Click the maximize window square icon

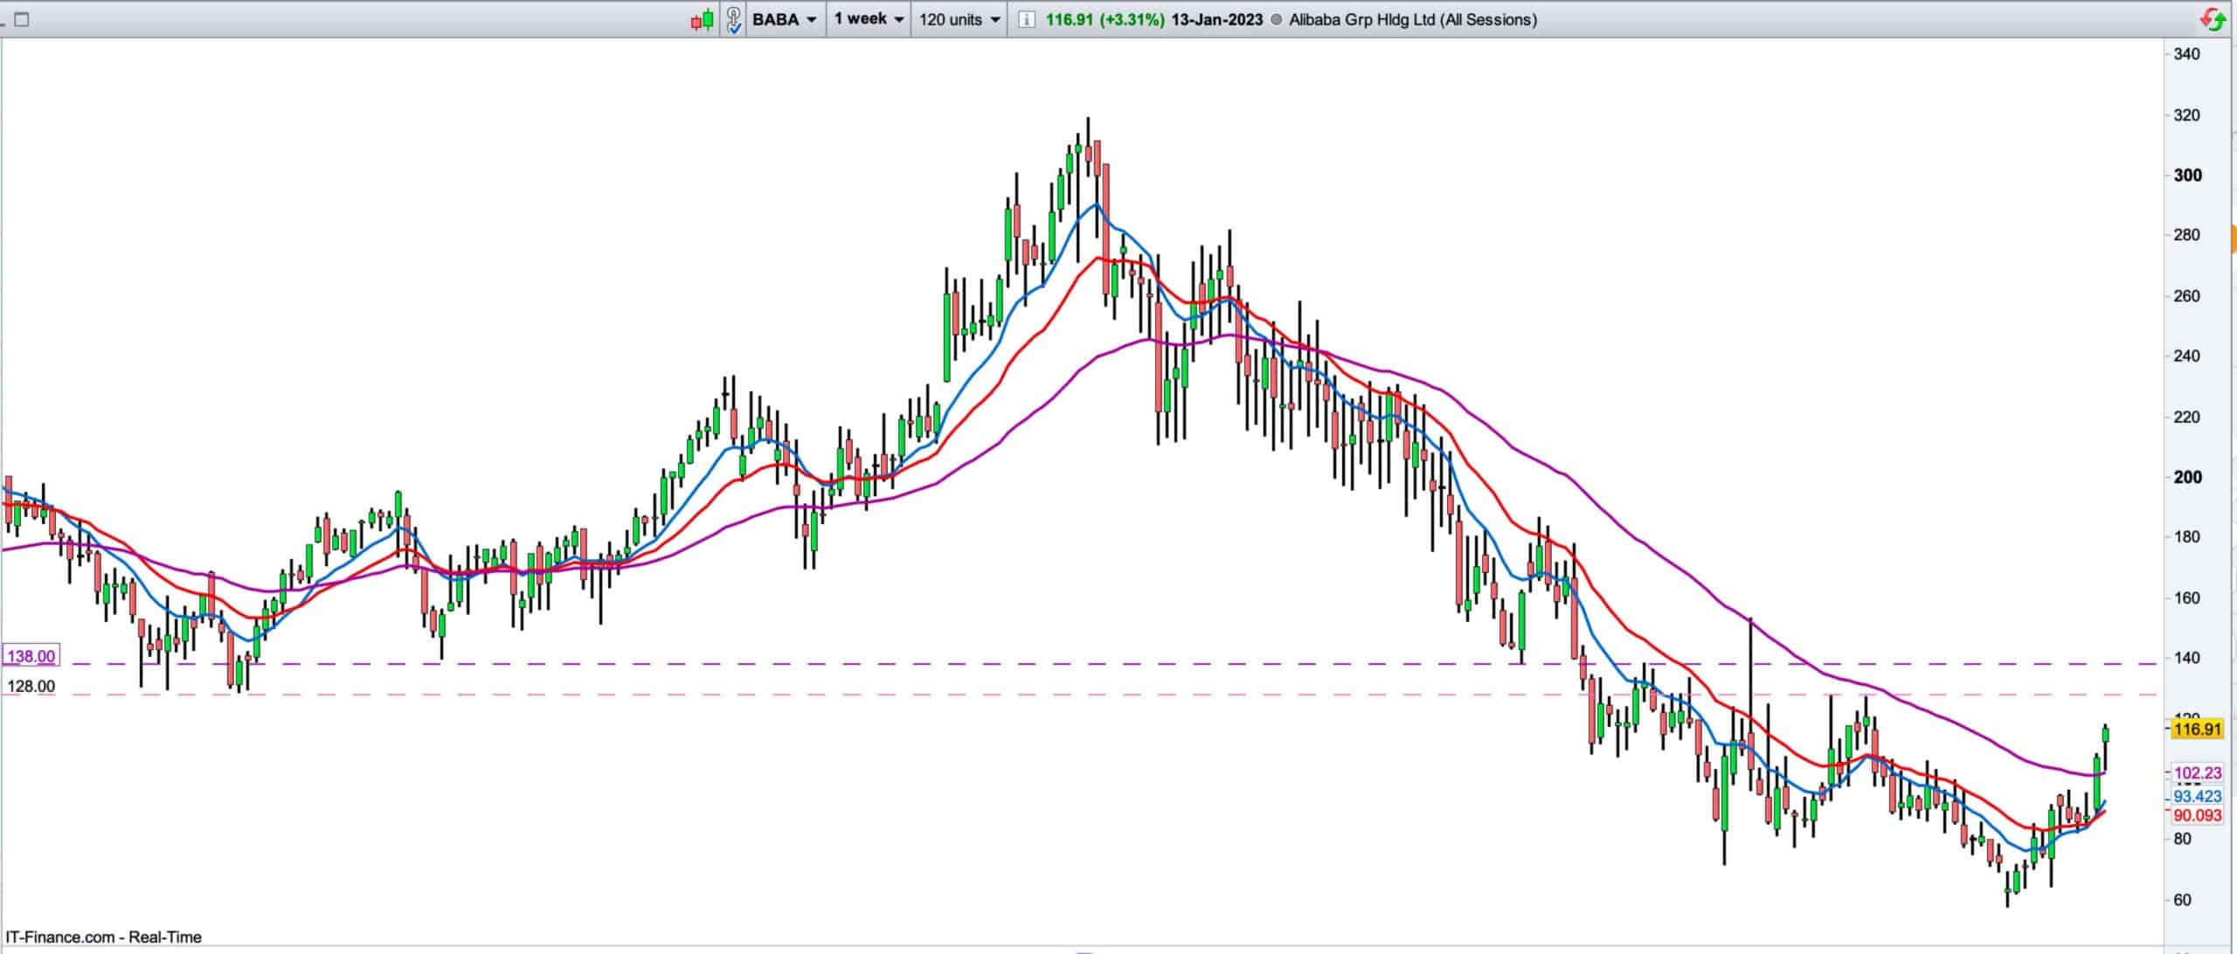(22, 19)
